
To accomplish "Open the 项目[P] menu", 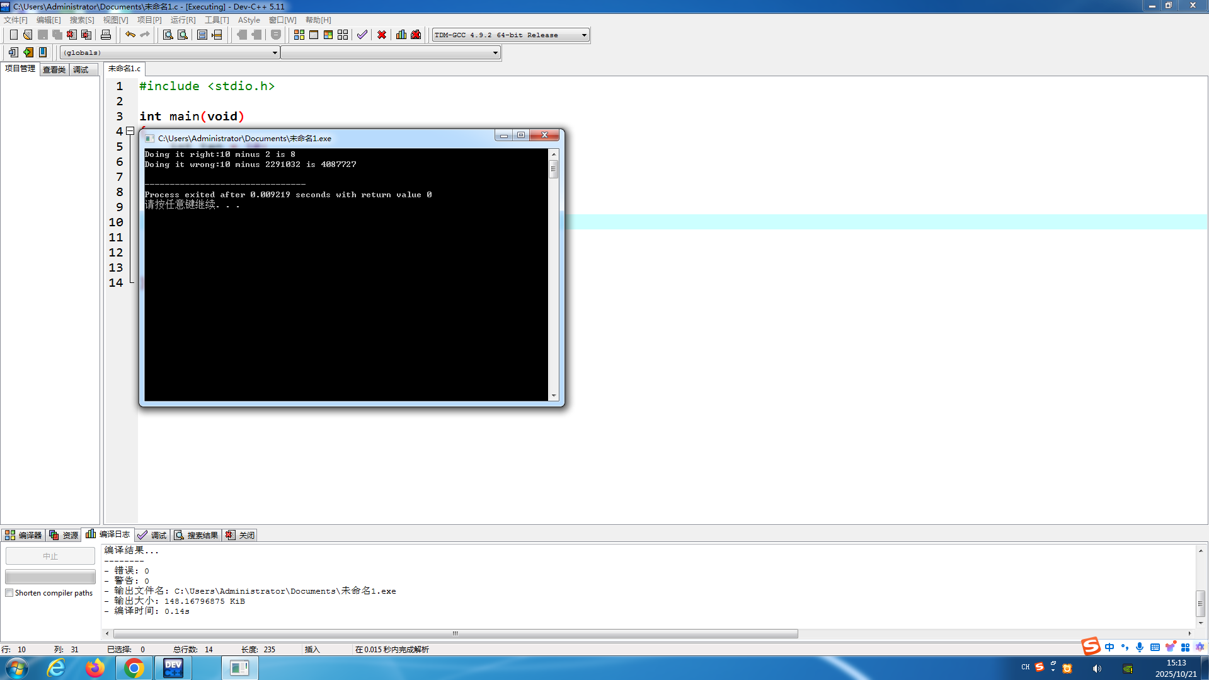I will [149, 20].
